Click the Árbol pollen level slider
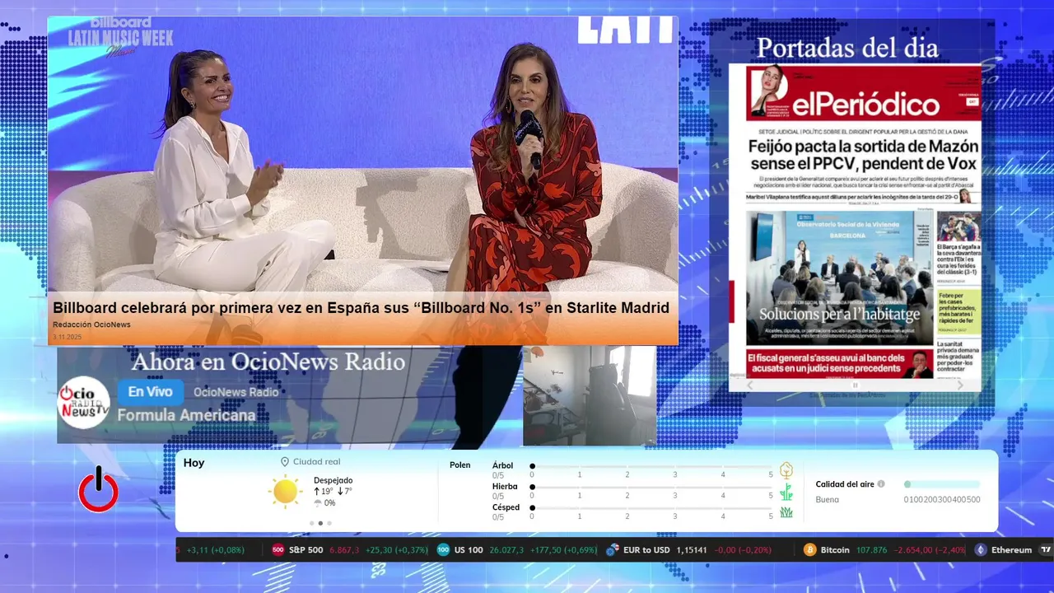 tap(651, 466)
